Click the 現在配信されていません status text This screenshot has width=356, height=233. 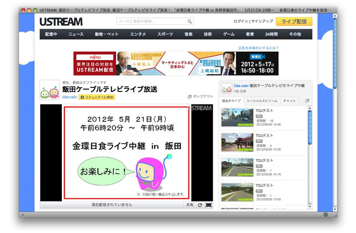pos(111,204)
